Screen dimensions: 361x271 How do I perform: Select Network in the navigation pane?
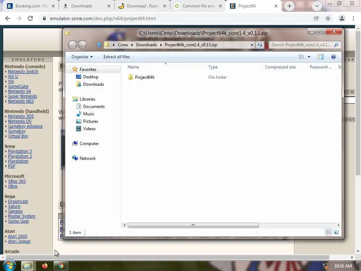click(x=87, y=158)
